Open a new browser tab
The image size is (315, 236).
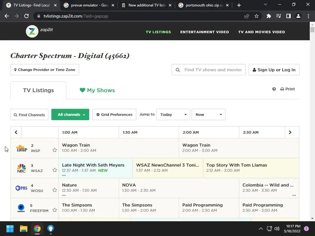[239, 5]
